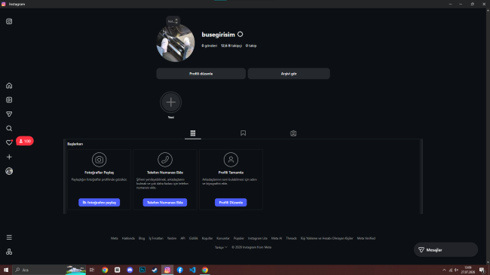490x275 pixels.
Task: Click the red 100 followers notification badge
Action: point(25,141)
